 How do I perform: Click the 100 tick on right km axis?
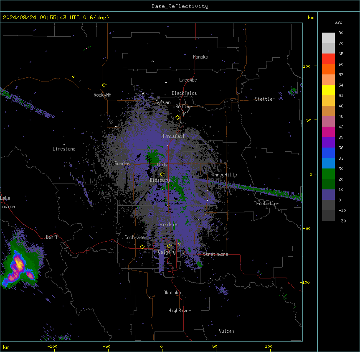coord(307,66)
